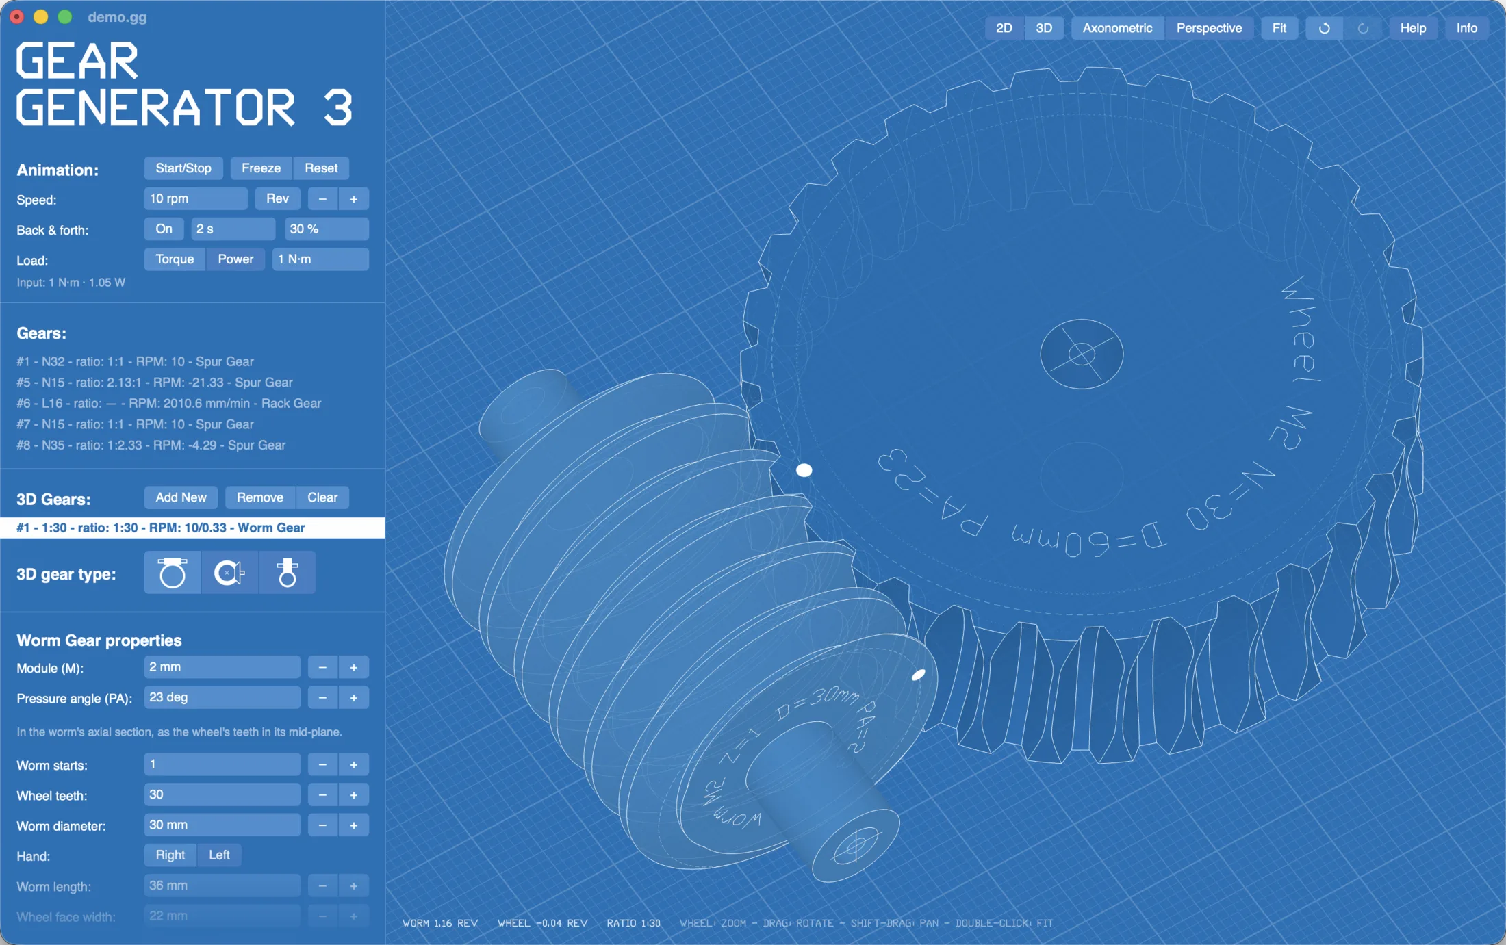Click the Input 1 N·m · 1.05 W text

click(71, 283)
